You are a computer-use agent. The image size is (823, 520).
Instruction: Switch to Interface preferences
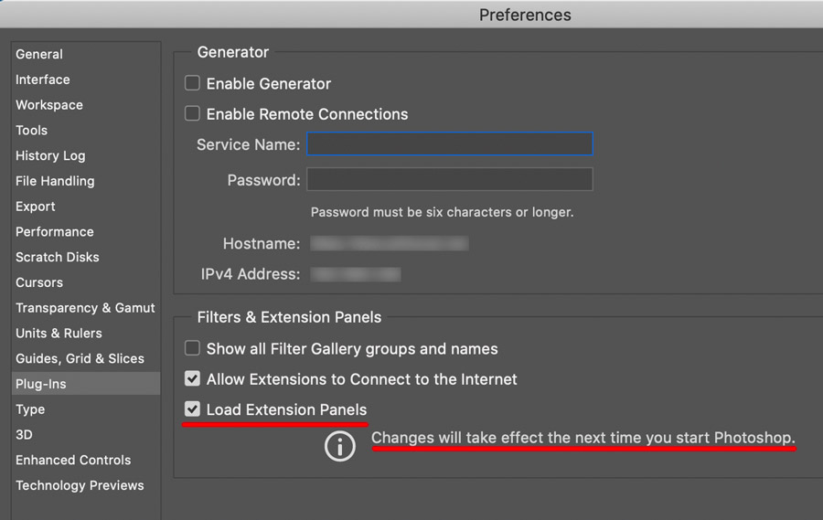tap(43, 80)
